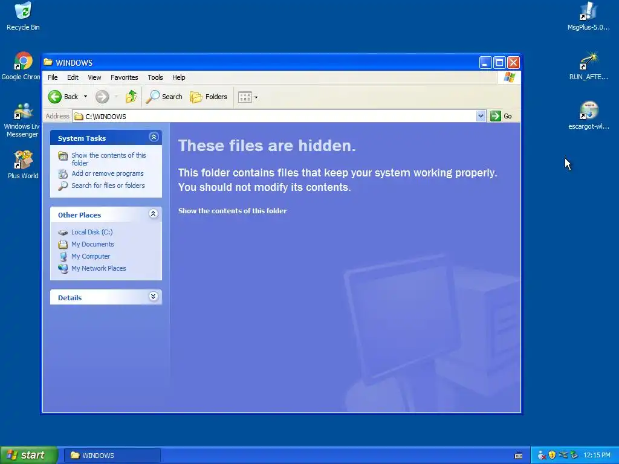Click sidebar 'Show the contents of this folder'
Screen dimensions: 619x464
click(109, 159)
